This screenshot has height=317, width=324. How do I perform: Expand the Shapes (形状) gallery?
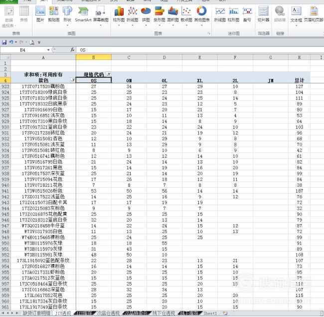point(67,25)
